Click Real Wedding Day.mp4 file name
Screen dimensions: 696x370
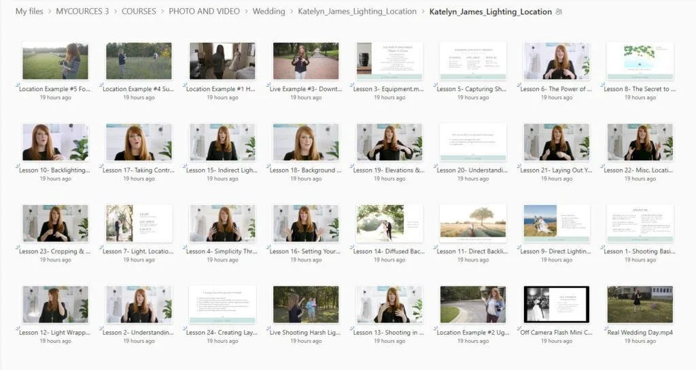pyautogui.click(x=640, y=333)
